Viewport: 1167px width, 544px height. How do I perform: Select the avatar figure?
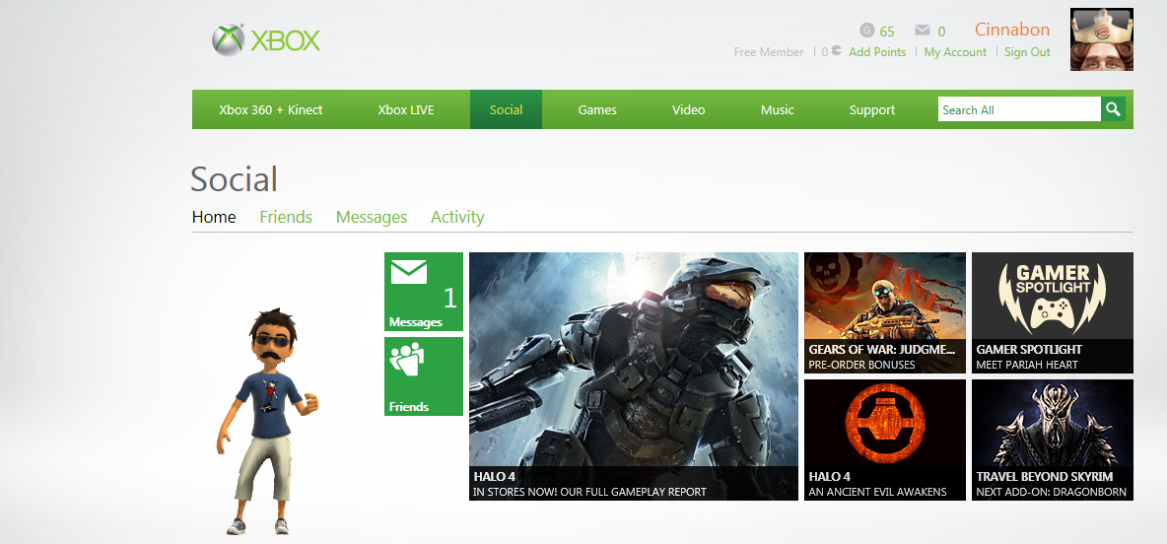click(267, 421)
